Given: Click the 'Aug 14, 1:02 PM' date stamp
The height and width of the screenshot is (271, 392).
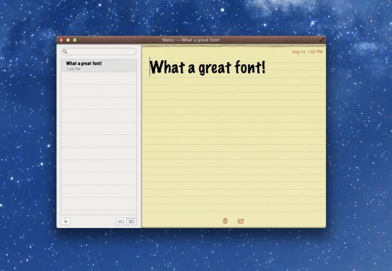Looking at the screenshot, I should [307, 52].
